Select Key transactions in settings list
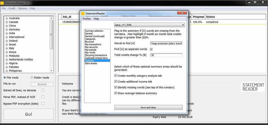 pyautogui.click(x=93, y=45)
